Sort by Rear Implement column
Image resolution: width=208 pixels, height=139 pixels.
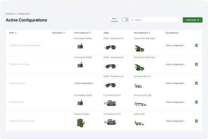[x=142, y=33]
